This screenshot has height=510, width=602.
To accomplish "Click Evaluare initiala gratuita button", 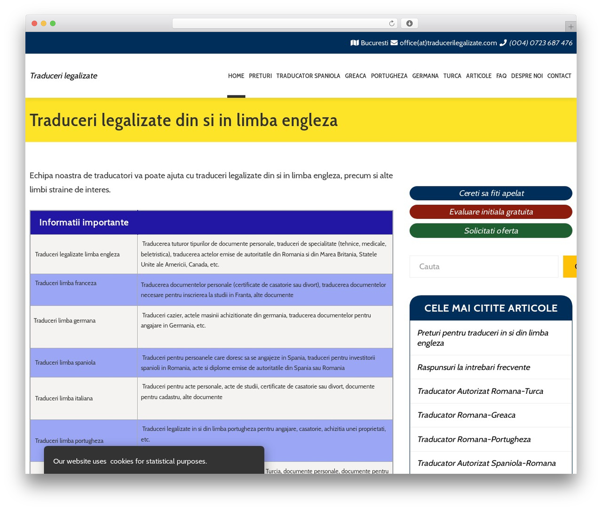I will (x=491, y=212).
